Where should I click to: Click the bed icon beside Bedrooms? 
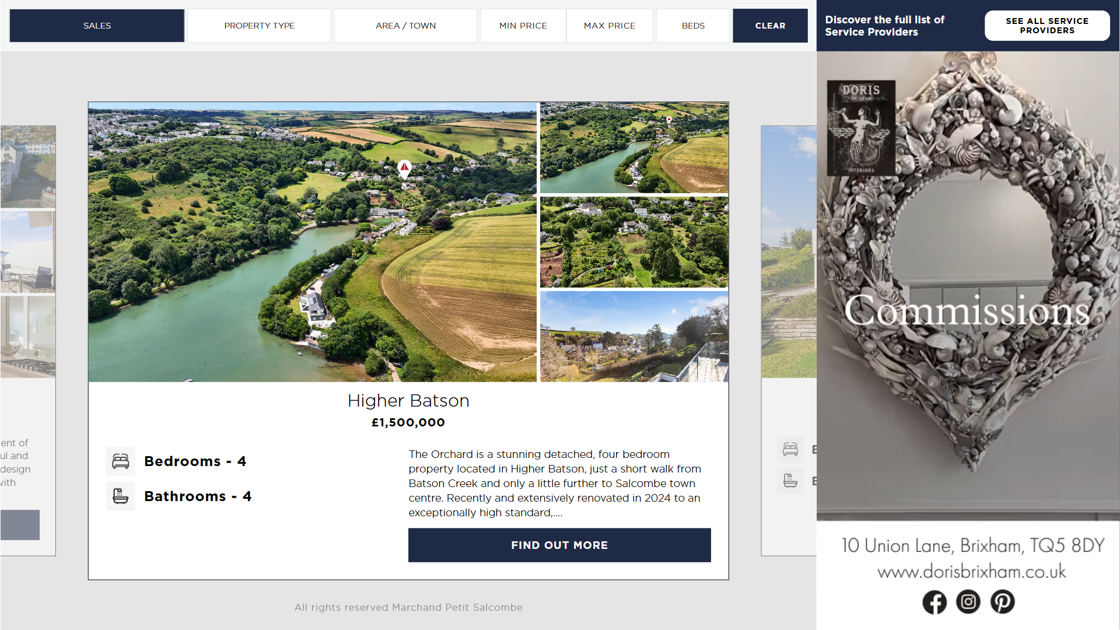pyautogui.click(x=121, y=461)
